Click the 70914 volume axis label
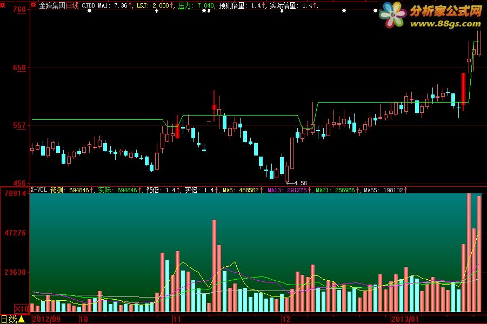Viewport: 487px width, 324px height. 15,193
